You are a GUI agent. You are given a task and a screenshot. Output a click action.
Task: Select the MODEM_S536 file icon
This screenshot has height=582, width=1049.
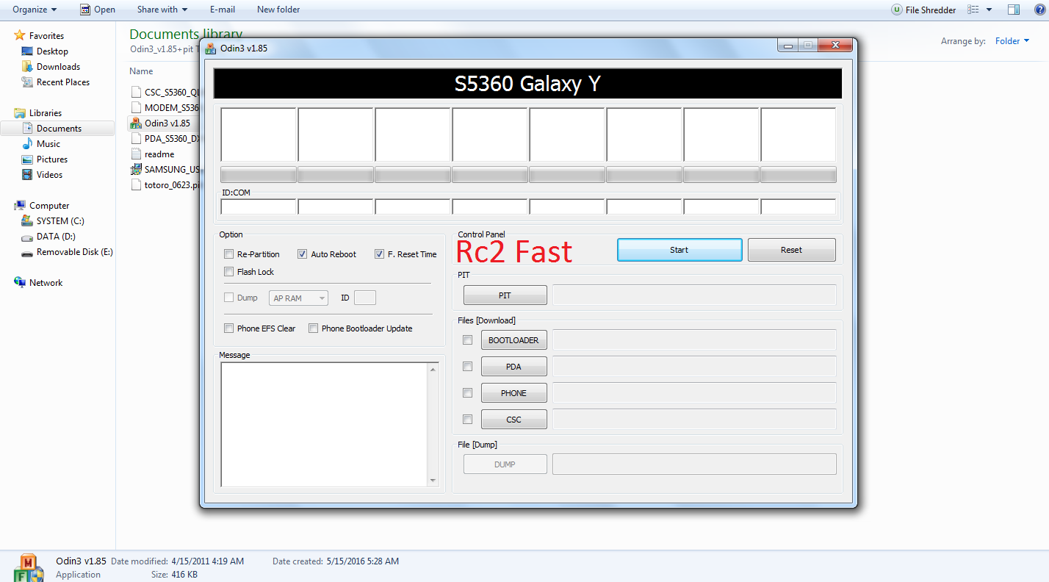135,107
